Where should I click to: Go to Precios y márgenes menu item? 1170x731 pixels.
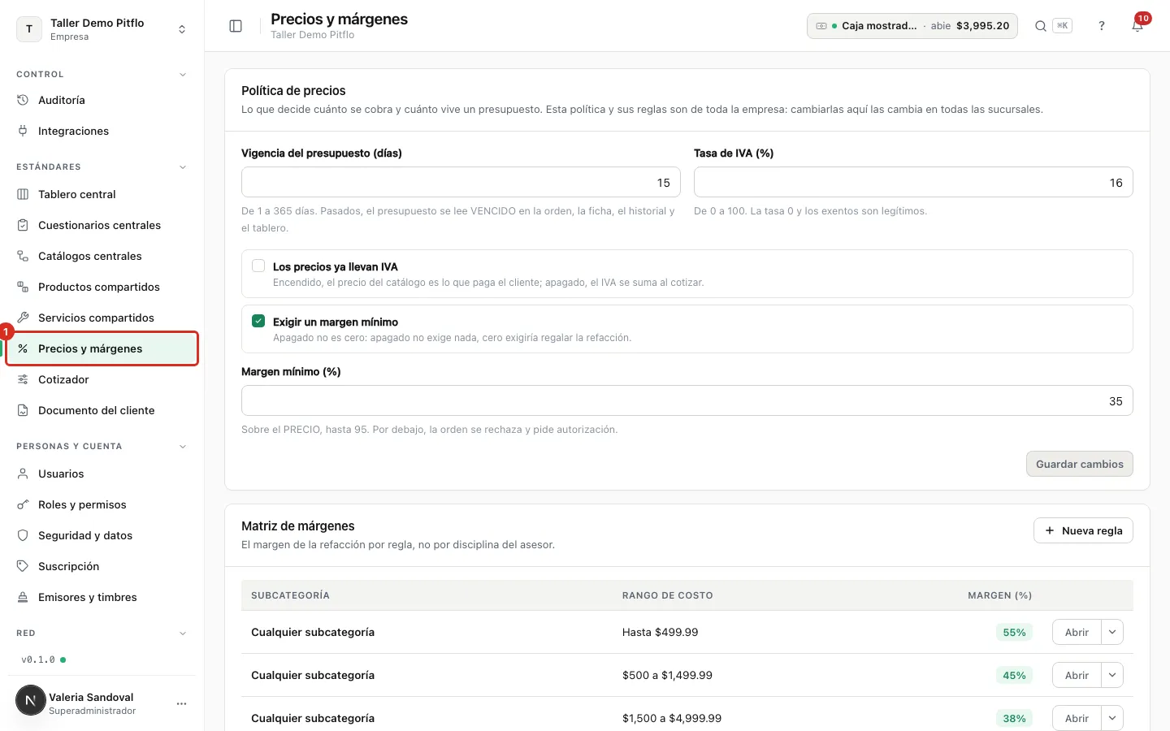point(102,348)
